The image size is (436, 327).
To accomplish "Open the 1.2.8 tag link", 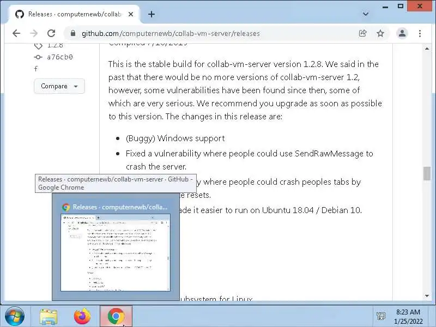I will [55, 45].
